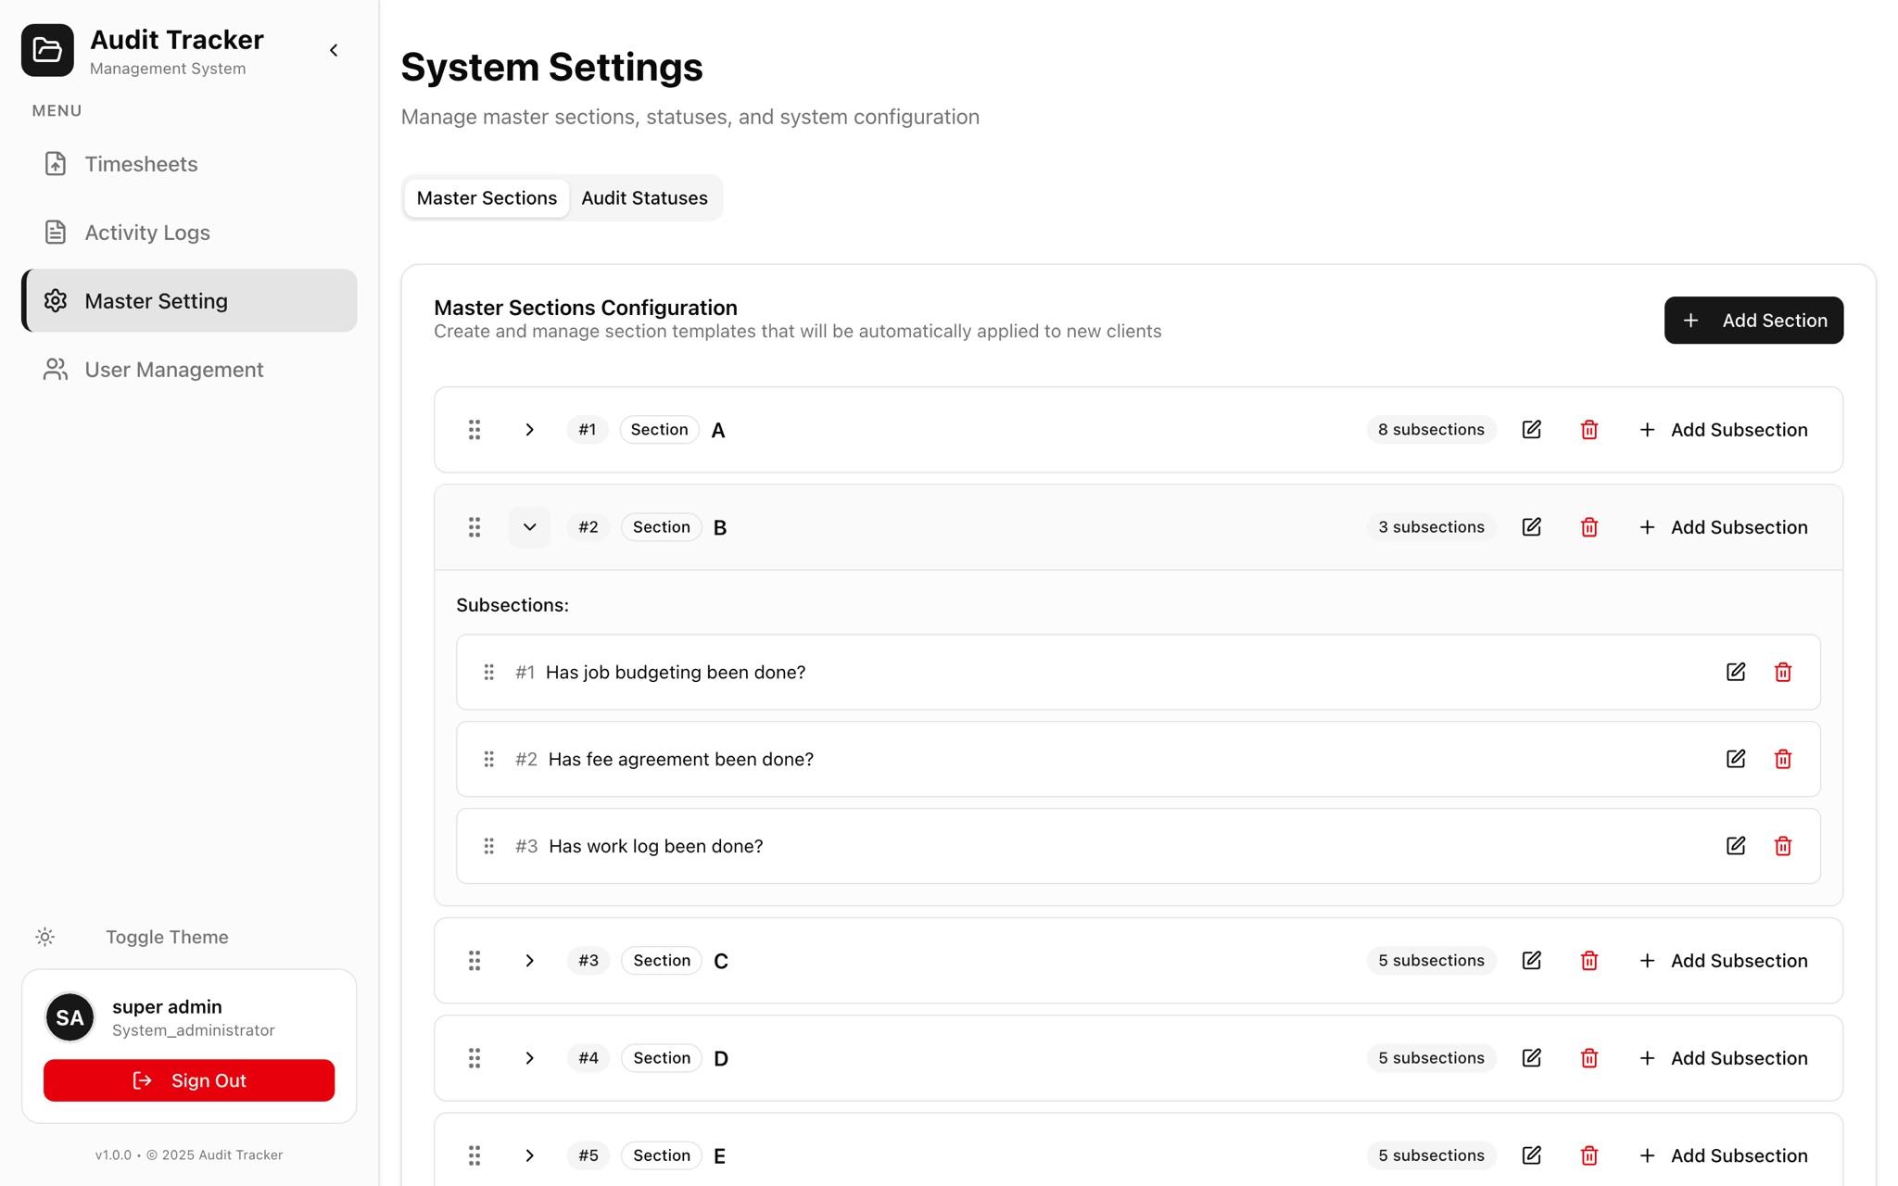Click the Sign Out button
Screen dimensions: 1898x1186
(x=189, y=1080)
